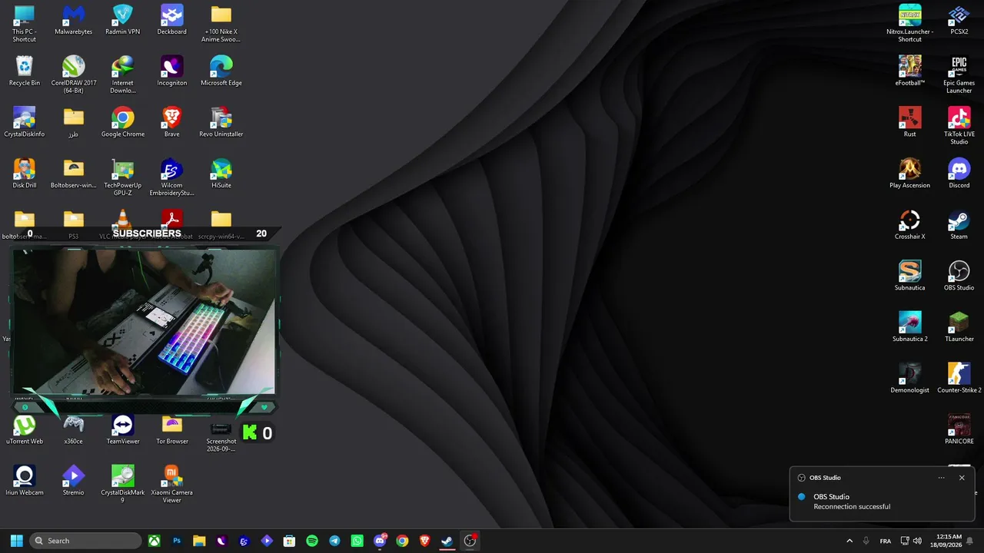Launch Malwarebytes from the desktop

pos(74,20)
